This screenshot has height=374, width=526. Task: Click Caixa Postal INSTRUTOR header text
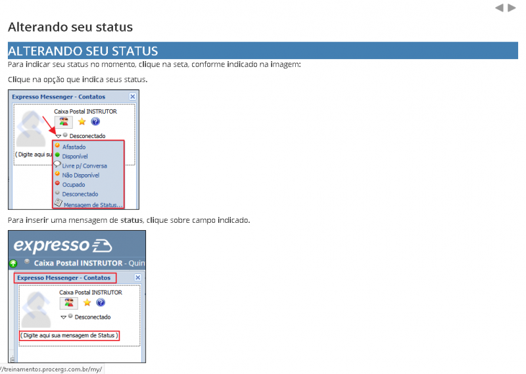78,263
